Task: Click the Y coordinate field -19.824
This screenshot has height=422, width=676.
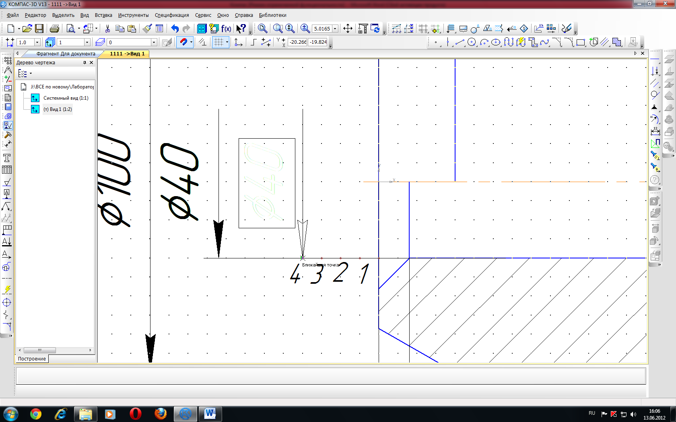Action: 318,42
